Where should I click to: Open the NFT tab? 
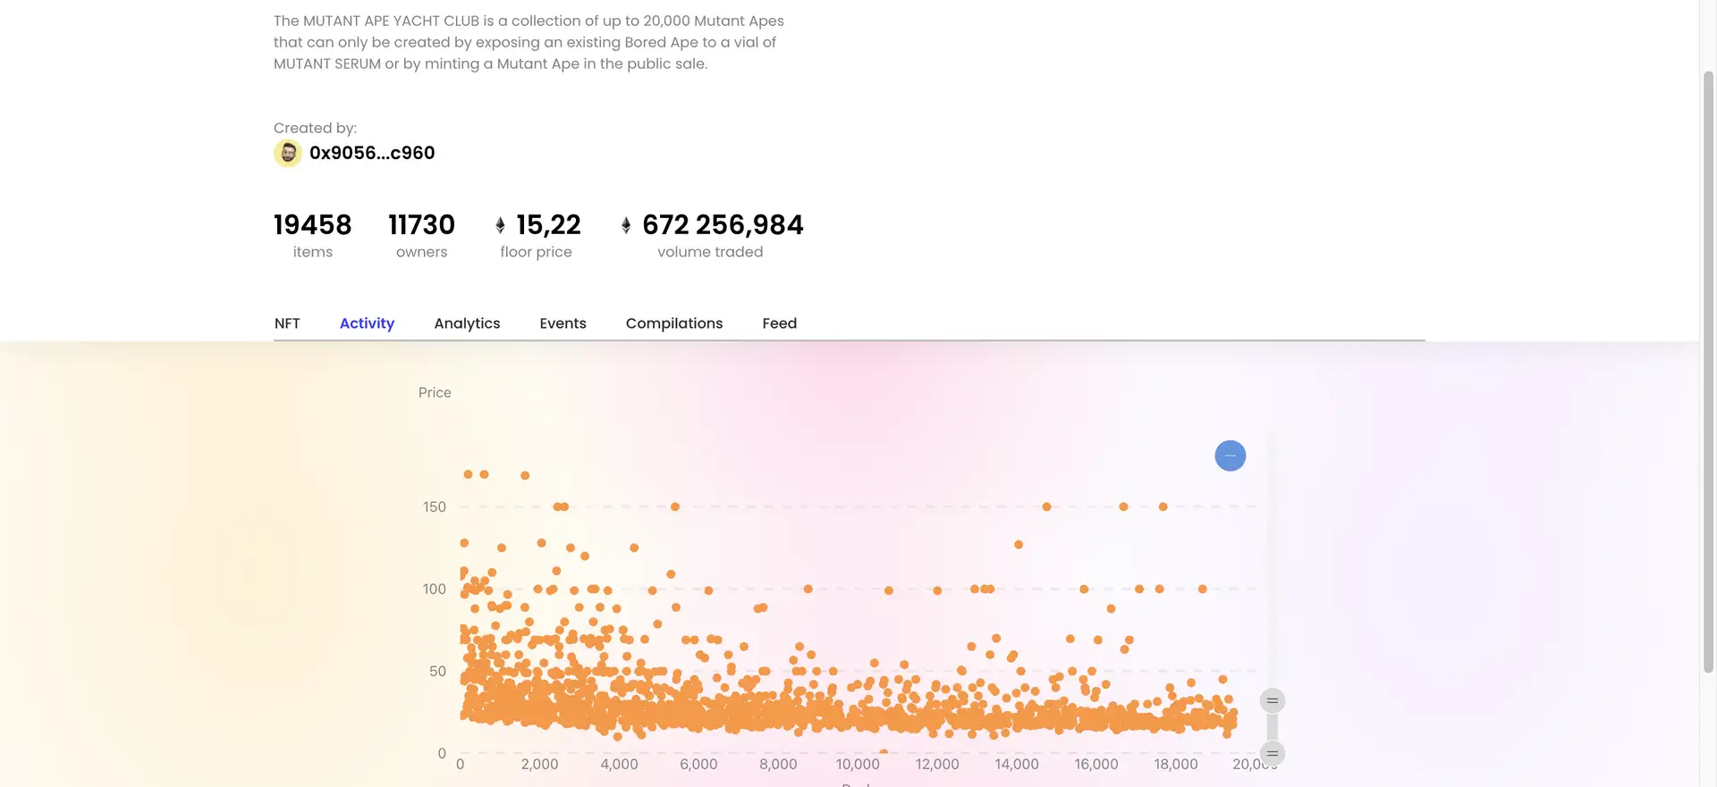pyautogui.click(x=287, y=323)
